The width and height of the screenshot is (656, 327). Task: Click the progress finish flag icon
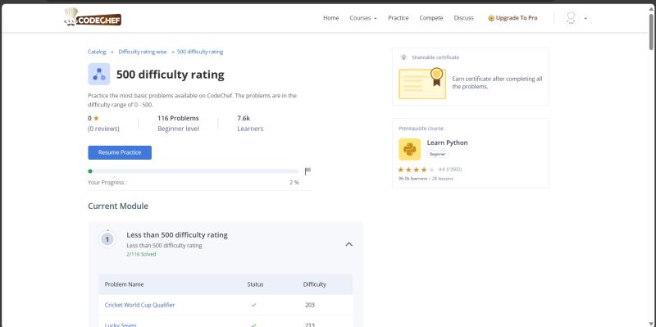click(307, 171)
